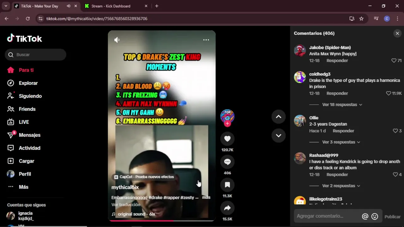This screenshot has width=404, height=227.
Task: Open Perfil page
Action: 19,174
